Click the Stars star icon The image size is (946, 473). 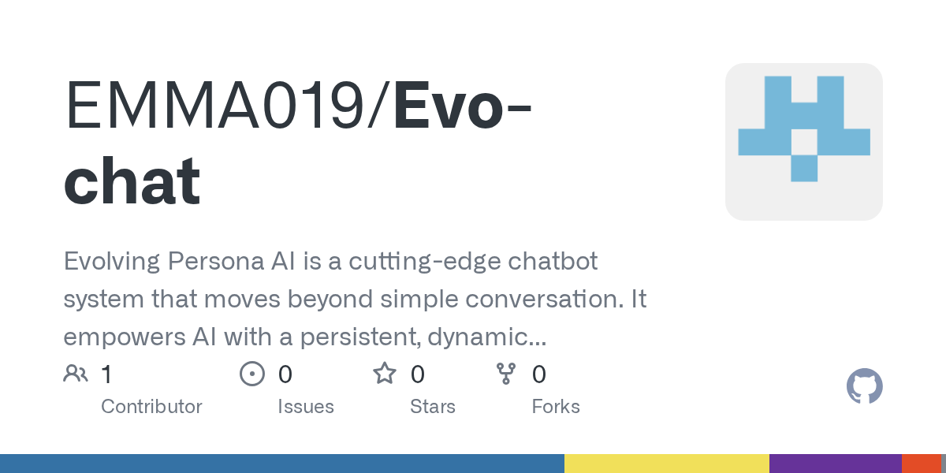click(x=385, y=374)
